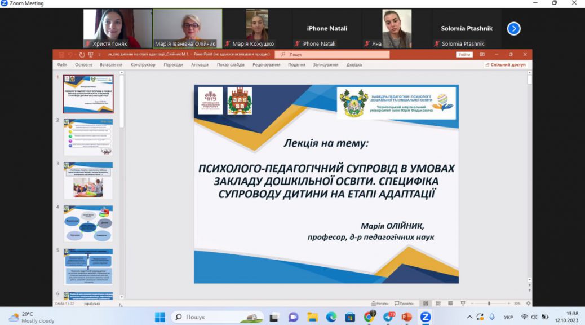Click the iPhone Natali participant tile
The width and height of the screenshot is (585, 325).
click(327, 28)
